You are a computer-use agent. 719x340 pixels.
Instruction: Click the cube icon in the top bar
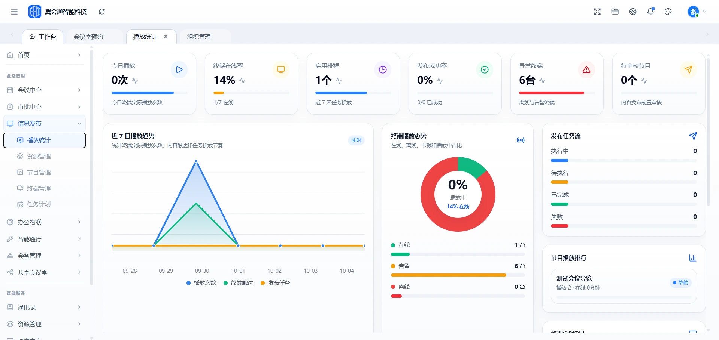click(633, 12)
